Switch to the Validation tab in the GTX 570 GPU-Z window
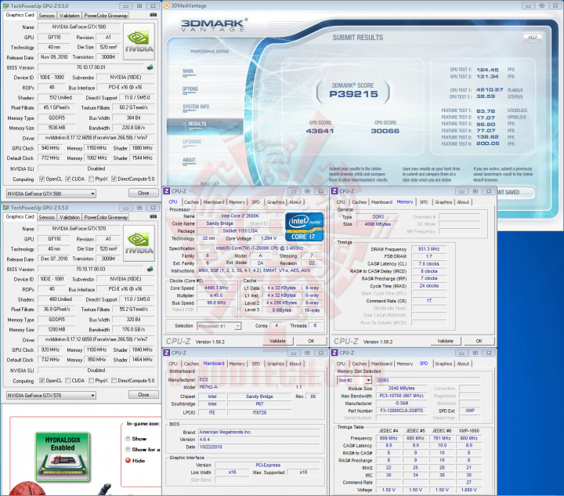The image size is (564, 496). click(70, 217)
